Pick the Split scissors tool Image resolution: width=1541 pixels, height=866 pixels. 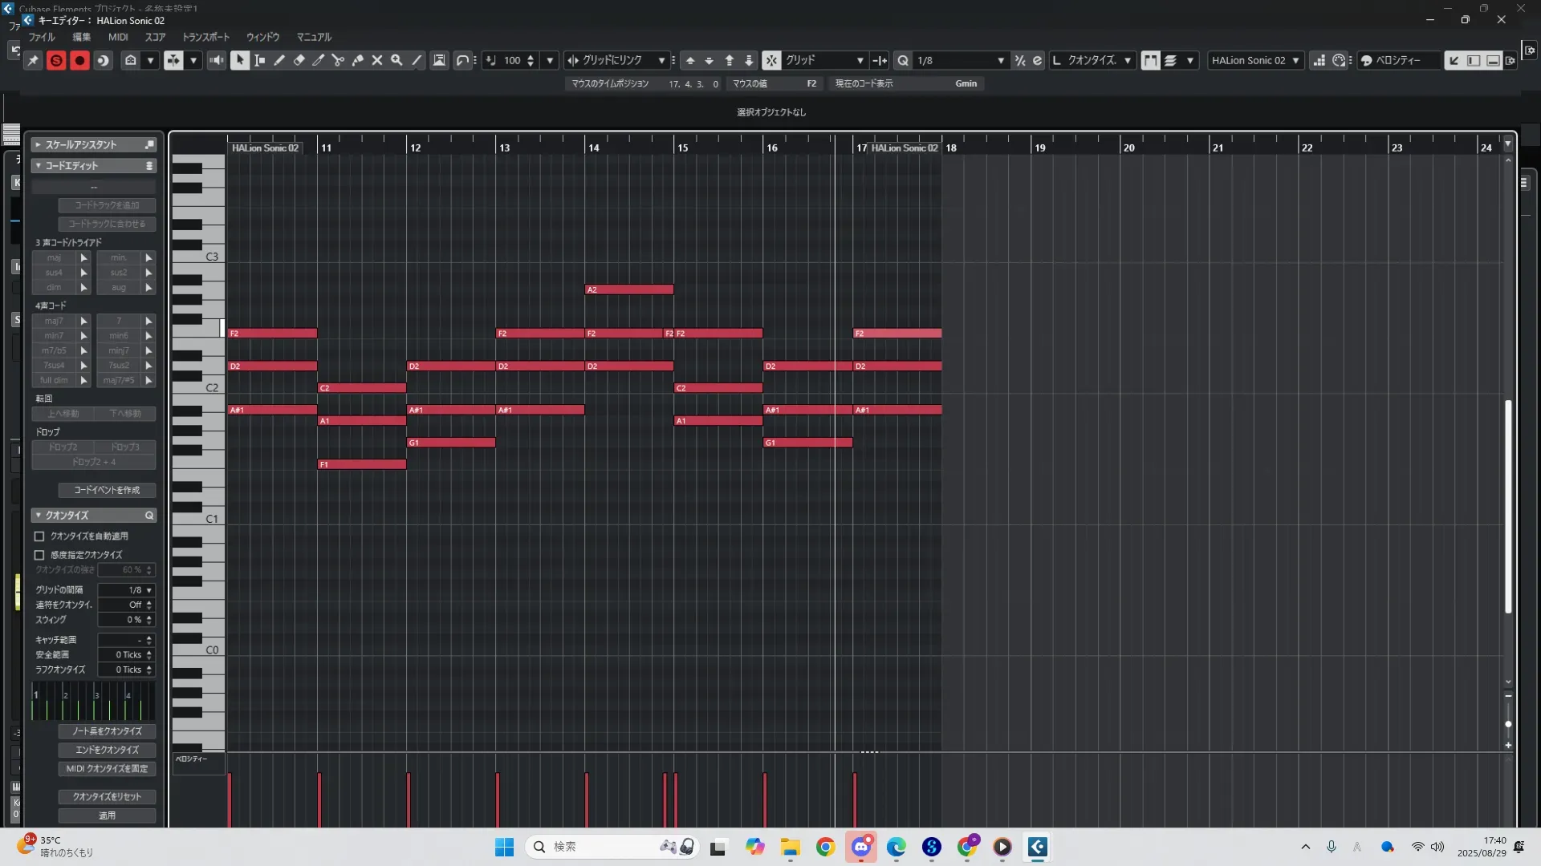[338, 60]
